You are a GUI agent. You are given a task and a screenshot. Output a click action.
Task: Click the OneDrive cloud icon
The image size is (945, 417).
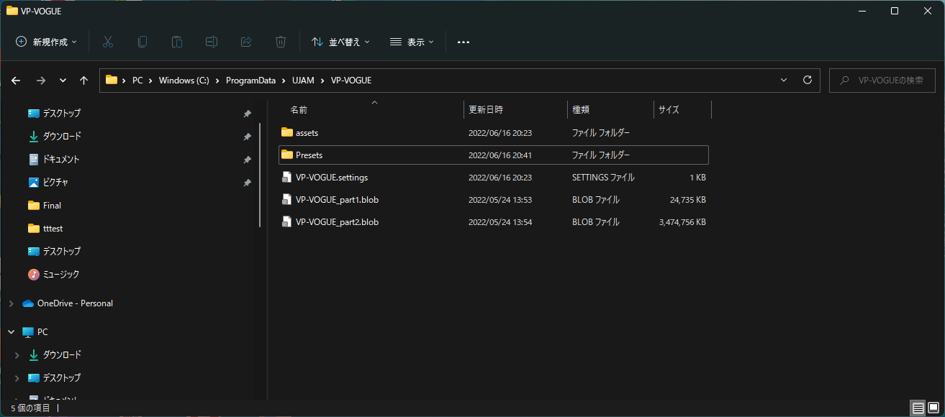point(28,303)
